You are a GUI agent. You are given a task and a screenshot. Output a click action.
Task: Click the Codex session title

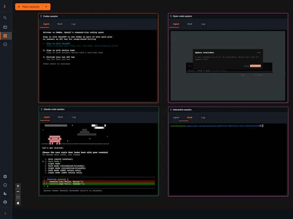(x=51, y=16)
